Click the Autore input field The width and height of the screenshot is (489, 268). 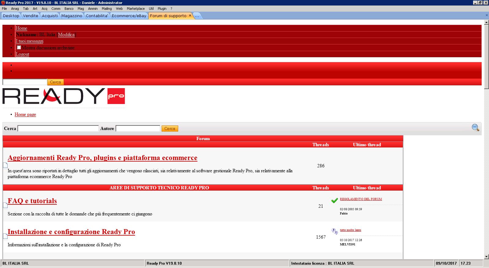coord(138,128)
